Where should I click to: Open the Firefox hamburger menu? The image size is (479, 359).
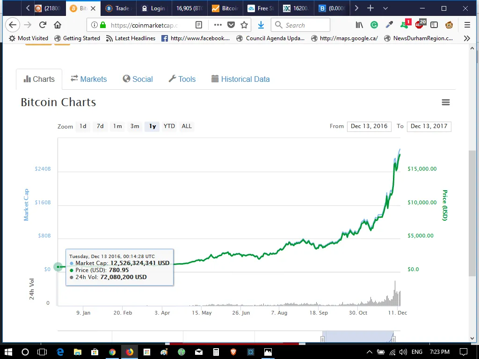coord(467,25)
